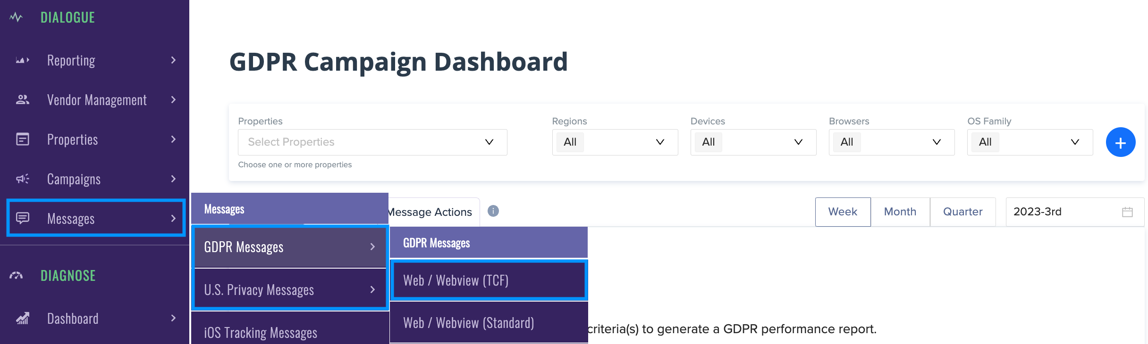Click the 2023-3rd date input field
The height and width of the screenshot is (344, 1148).
1075,212
